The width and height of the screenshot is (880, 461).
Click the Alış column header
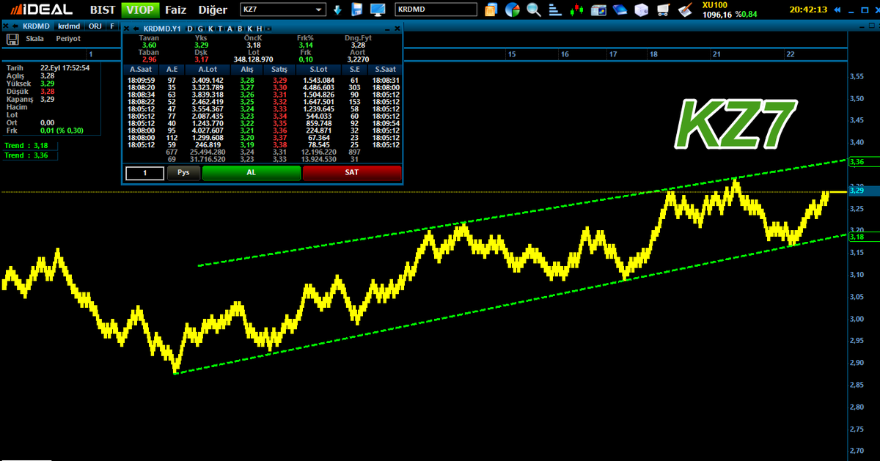[247, 69]
